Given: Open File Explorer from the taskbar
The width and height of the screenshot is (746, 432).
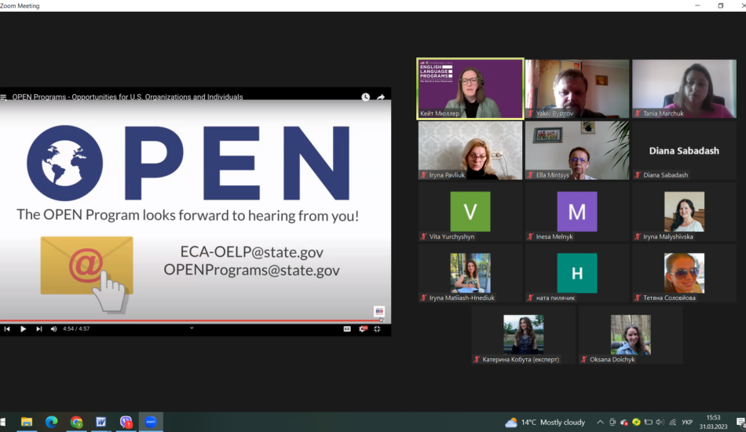Looking at the screenshot, I should [x=26, y=422].
